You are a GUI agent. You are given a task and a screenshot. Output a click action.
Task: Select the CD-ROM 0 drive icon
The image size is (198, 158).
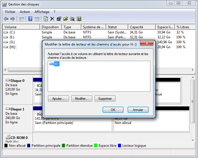(x=8, y=137)
